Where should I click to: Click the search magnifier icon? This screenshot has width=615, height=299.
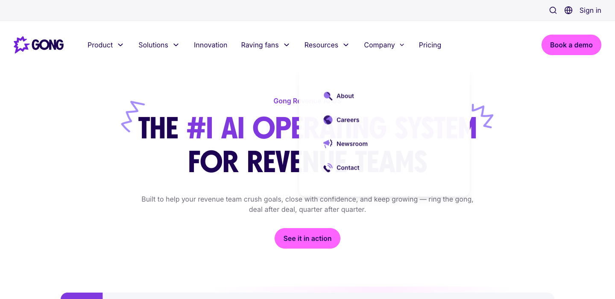(553, 10)
